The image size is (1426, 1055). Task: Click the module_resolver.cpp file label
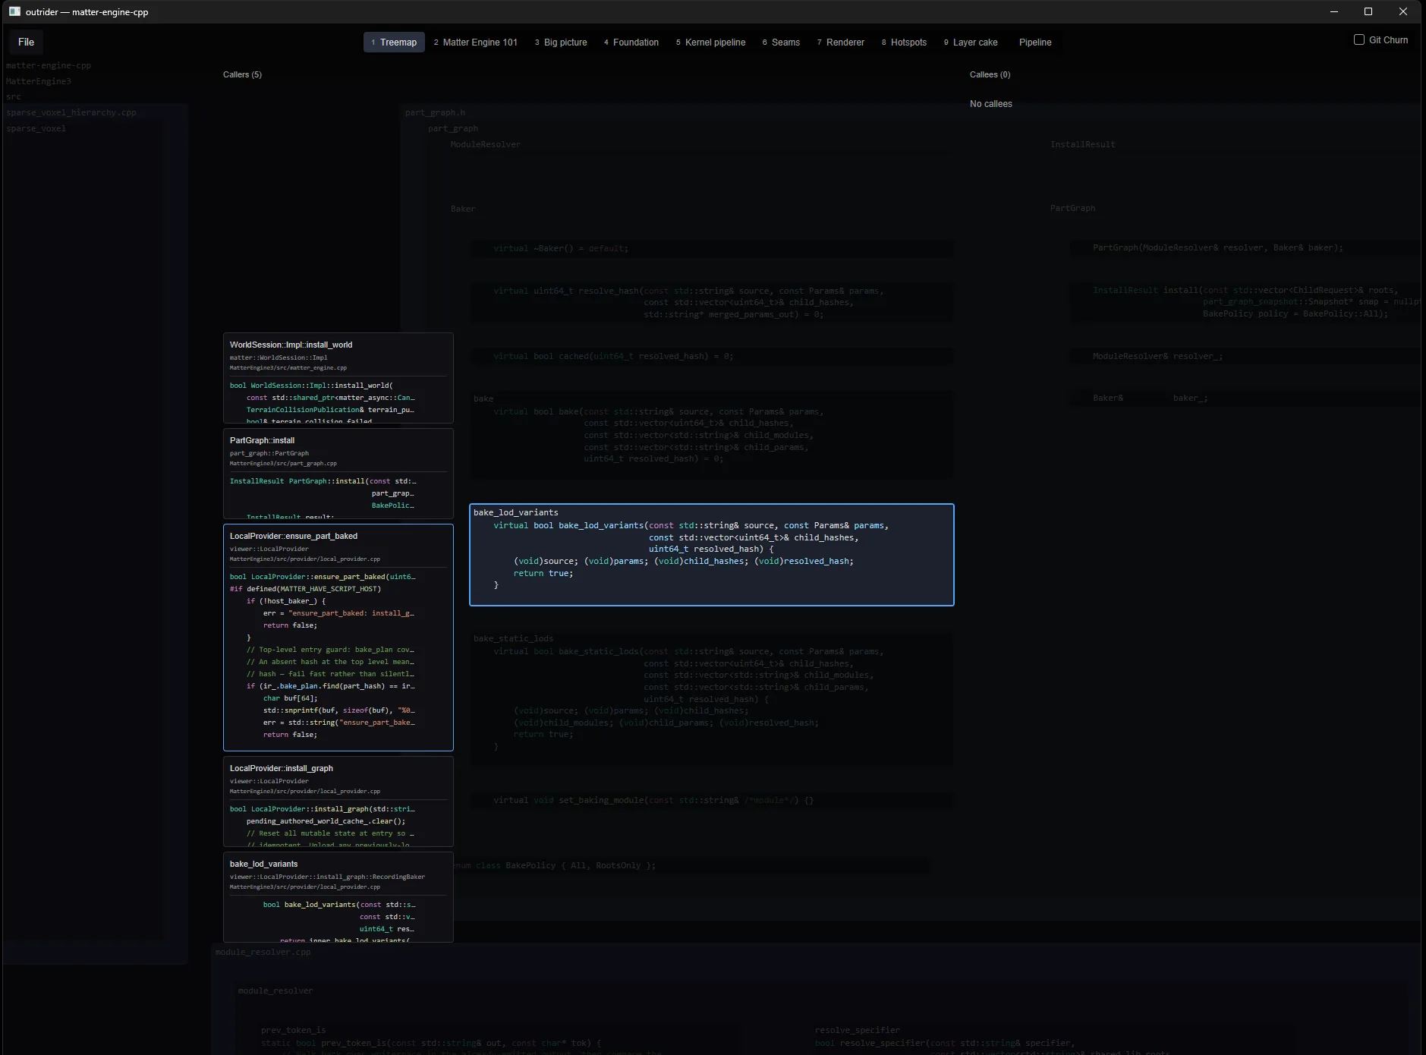point(263,952)
